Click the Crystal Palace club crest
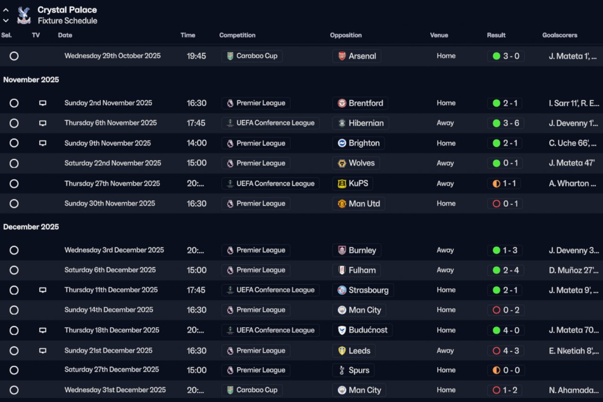 click(24, 15)
